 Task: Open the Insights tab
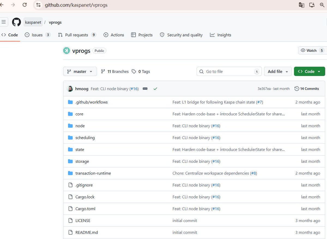click(x=221, y=35)
